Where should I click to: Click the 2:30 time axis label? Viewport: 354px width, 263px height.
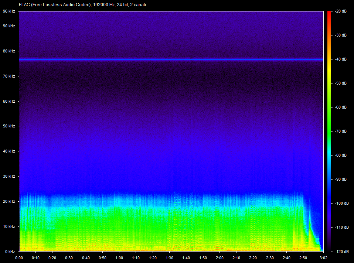[x=270, y=258]
